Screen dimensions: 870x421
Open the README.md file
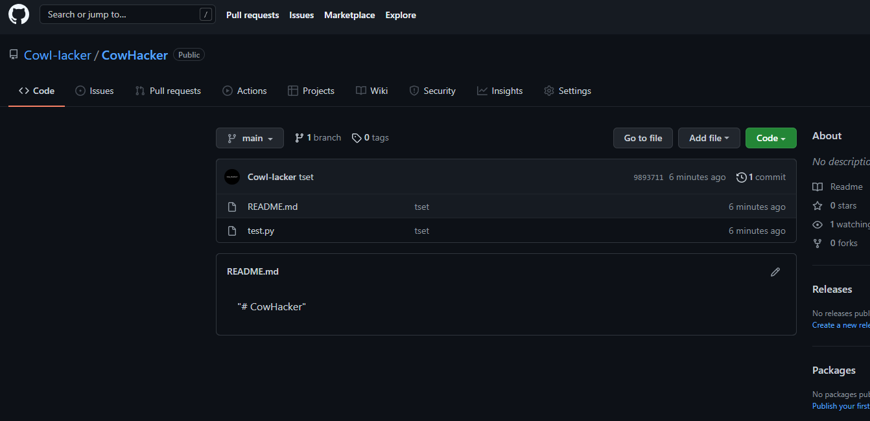tap(272, 207)
